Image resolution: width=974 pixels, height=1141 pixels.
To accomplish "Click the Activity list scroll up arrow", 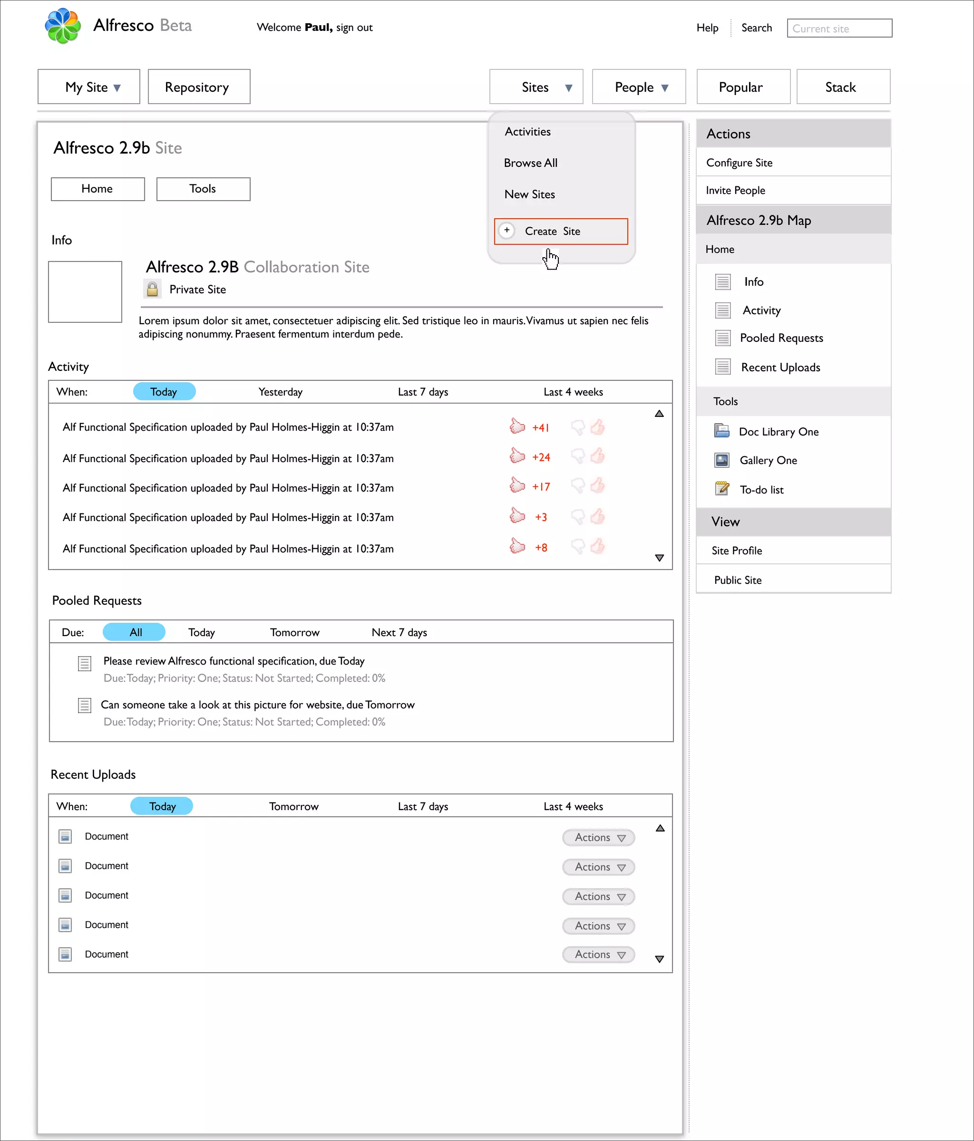I will click(x=660, y=414).
